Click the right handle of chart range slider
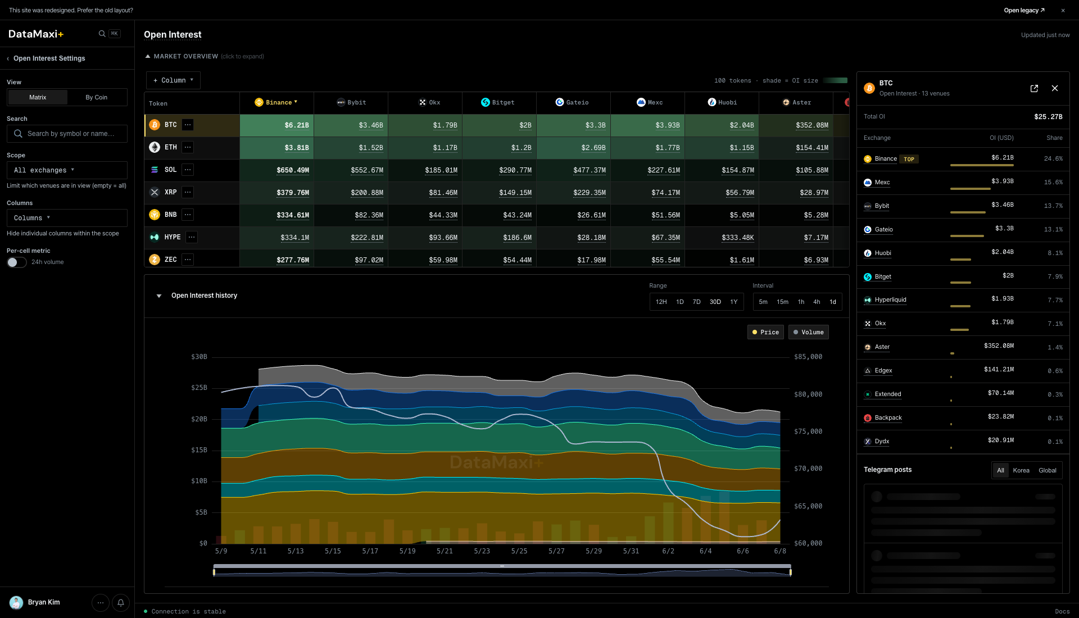The image size is (1079, 618). pyautogui.click(x=791, y=572)
